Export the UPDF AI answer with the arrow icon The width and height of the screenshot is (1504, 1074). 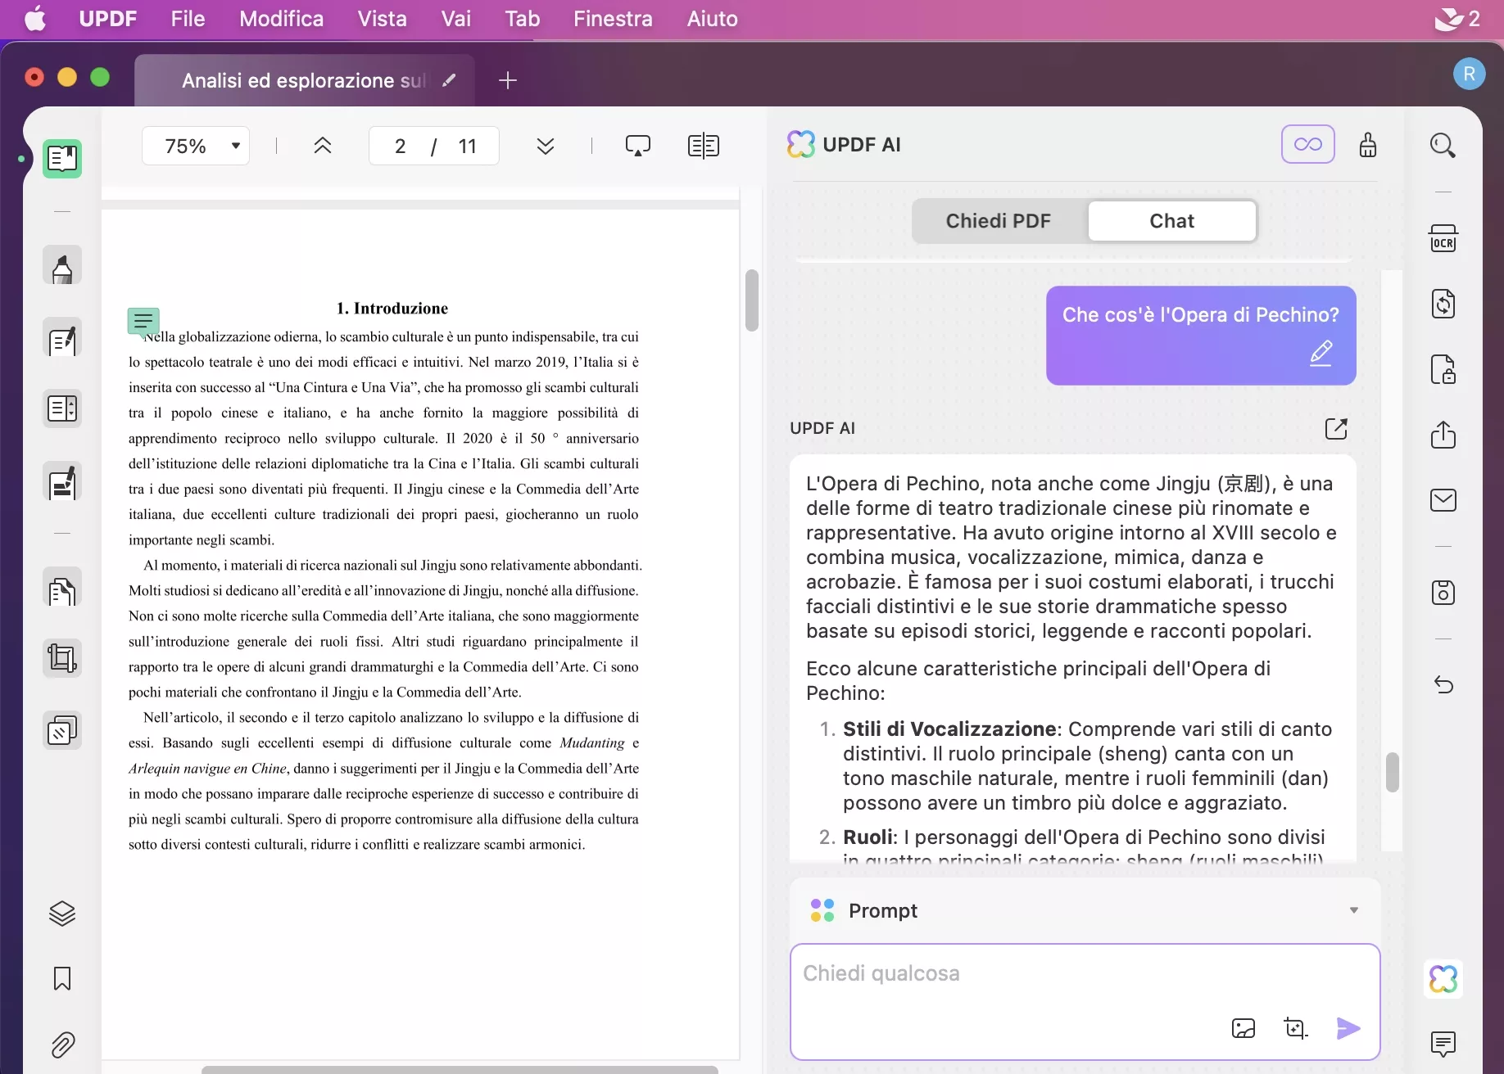(1336, 428)
